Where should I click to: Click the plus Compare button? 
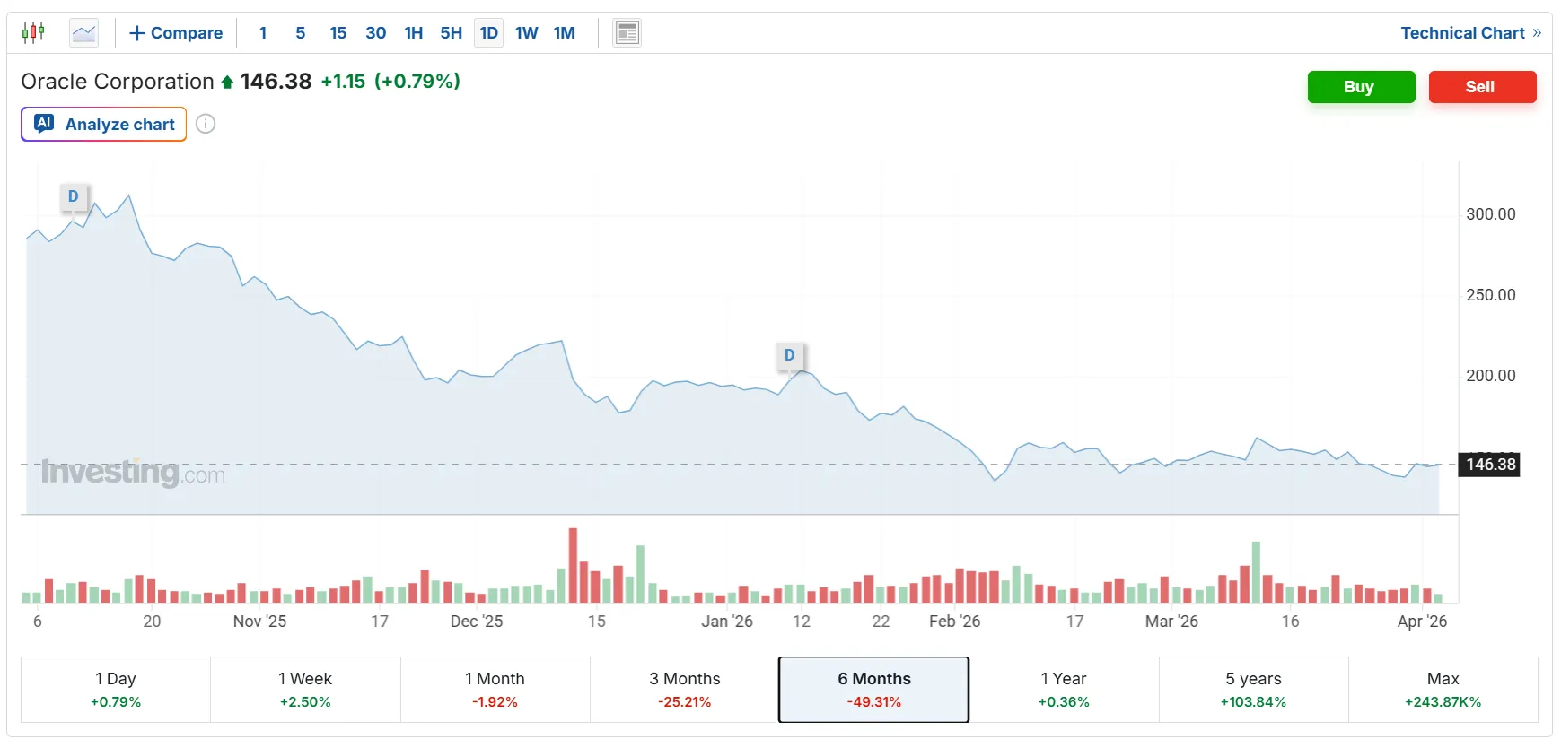(x=176, y=33)
